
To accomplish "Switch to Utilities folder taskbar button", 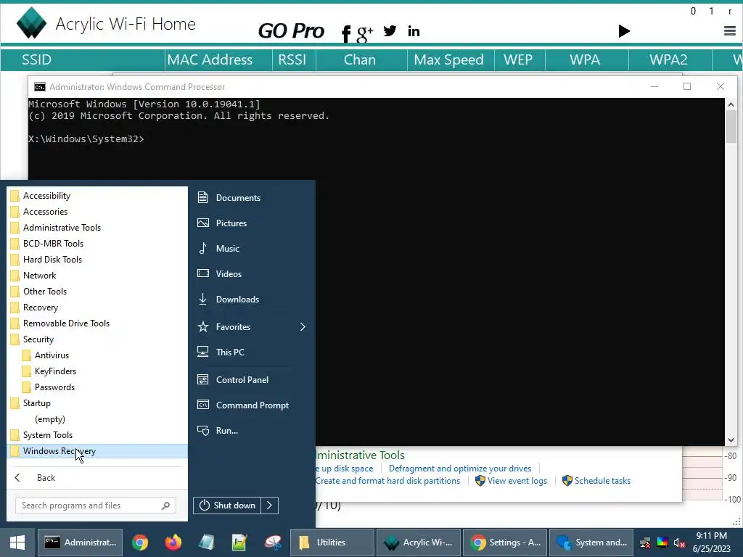I will coord(332,542).
